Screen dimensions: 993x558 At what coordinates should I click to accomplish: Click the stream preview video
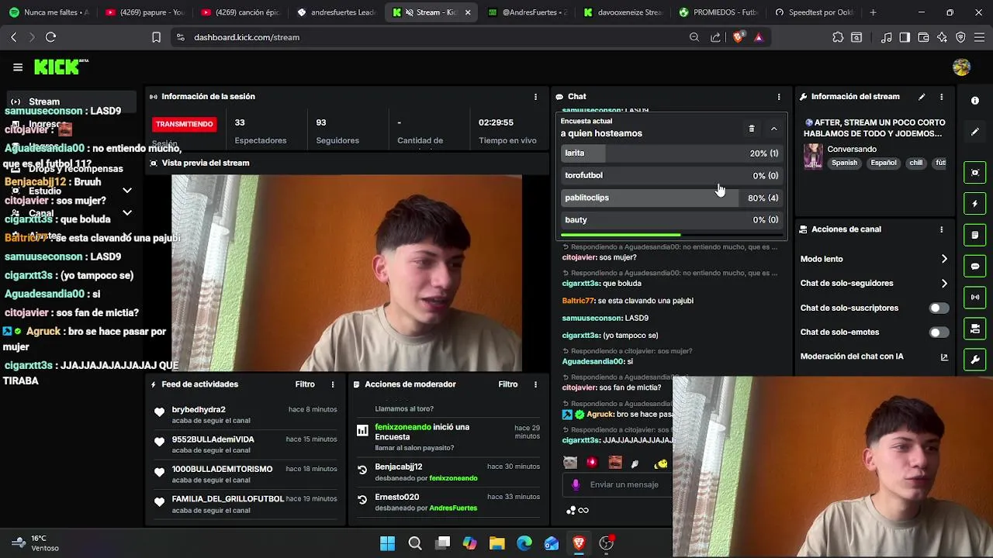pyautogui.click(x=347, y=273)
